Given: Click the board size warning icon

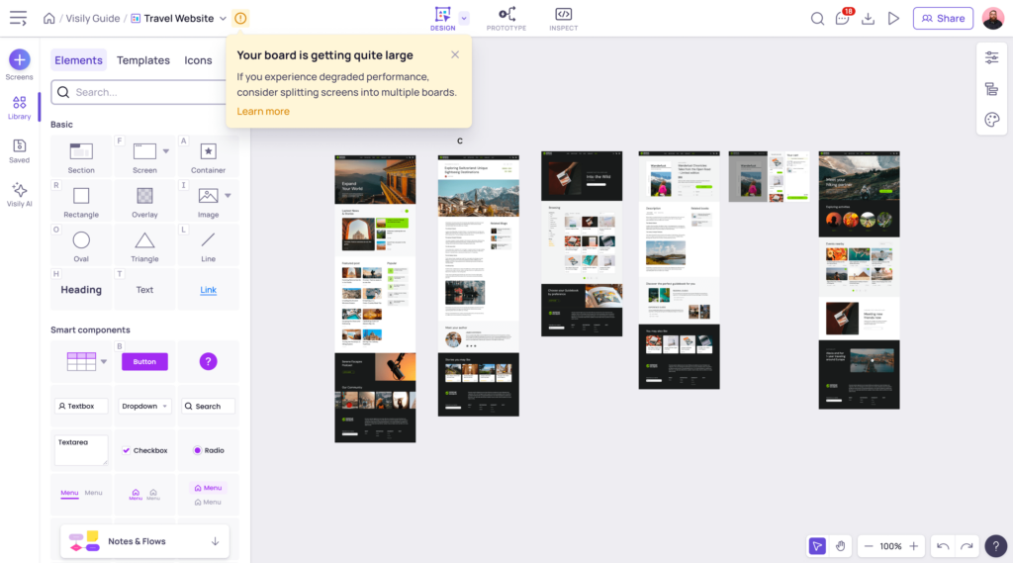Looking at the screenshot, I should 240,18.
